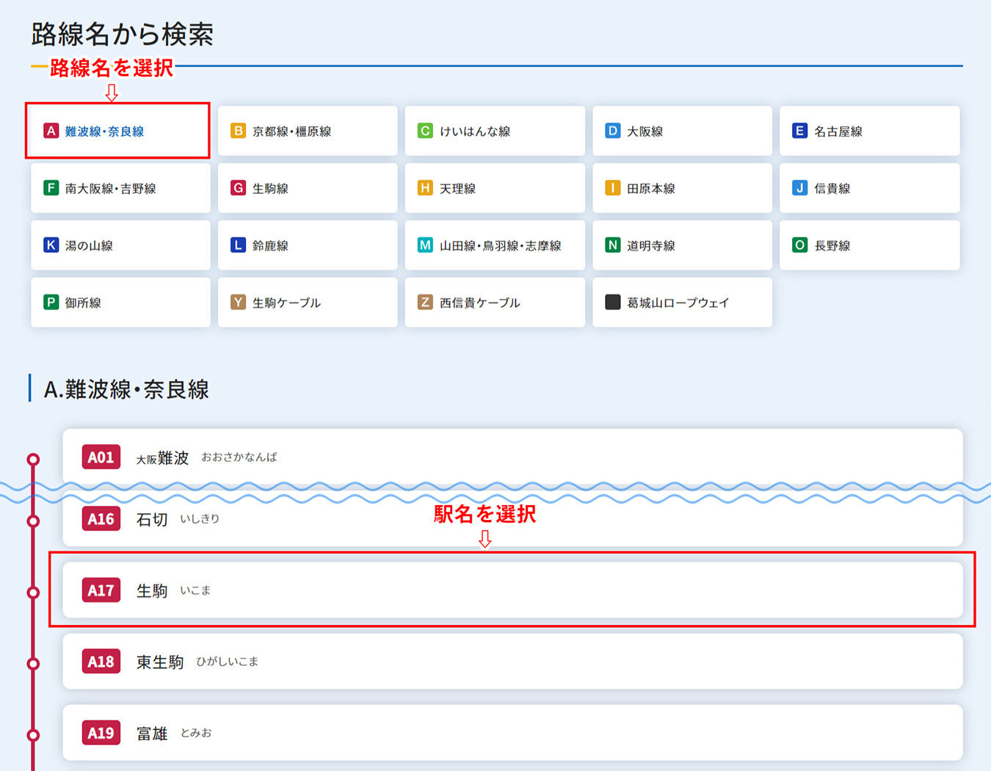The width and height of the screenshot is (991, 771).
Task: Select the 南大阪線・吉野線 line button
Action: click(120, 188)
